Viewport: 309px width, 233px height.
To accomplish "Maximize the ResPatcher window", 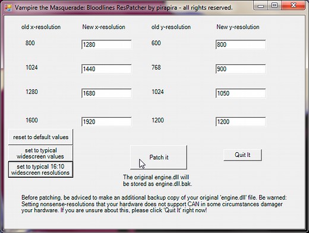I will click(x=275, y=5).
